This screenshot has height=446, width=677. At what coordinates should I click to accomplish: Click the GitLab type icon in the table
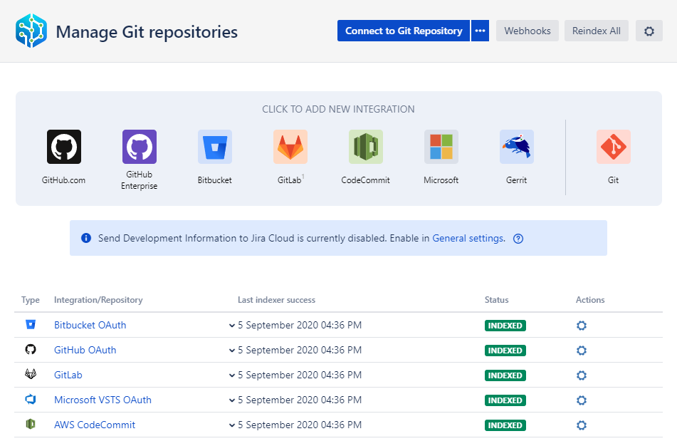31,374
